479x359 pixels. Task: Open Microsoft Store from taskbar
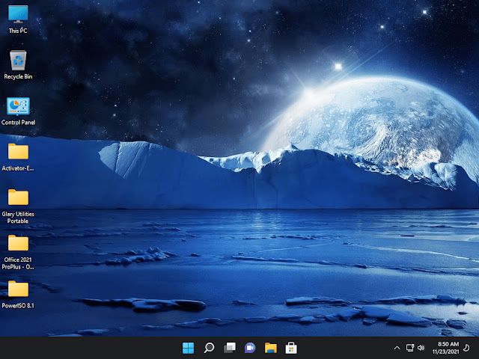[291, 348]
